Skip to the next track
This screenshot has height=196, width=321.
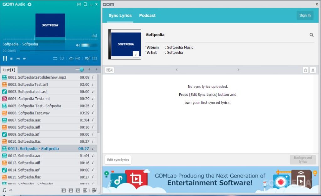pyautogui.click(x=25, y=59)
